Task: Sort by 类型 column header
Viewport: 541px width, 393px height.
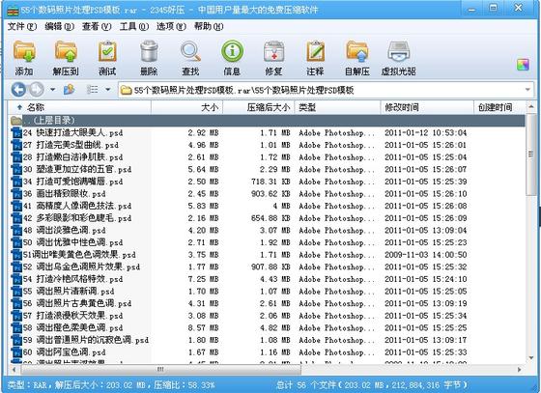Action: [338, 107]
